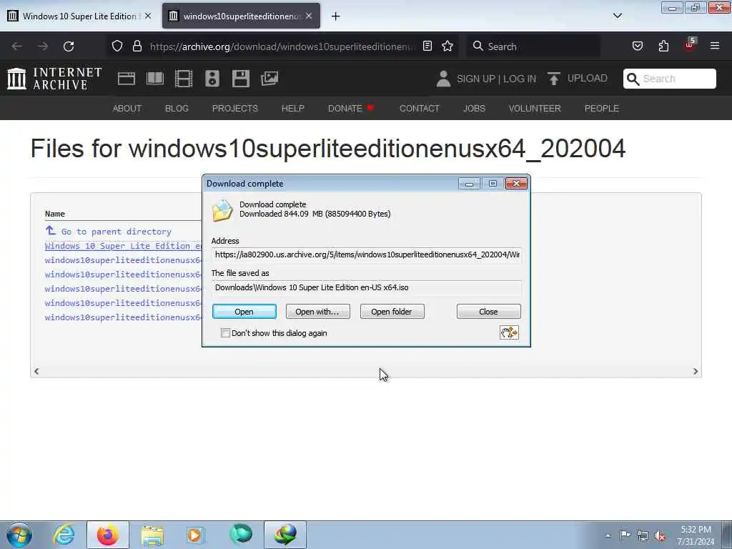Click Windows 10 Super Lite Edition file link

pyautogui.click(x=123, y=246)
